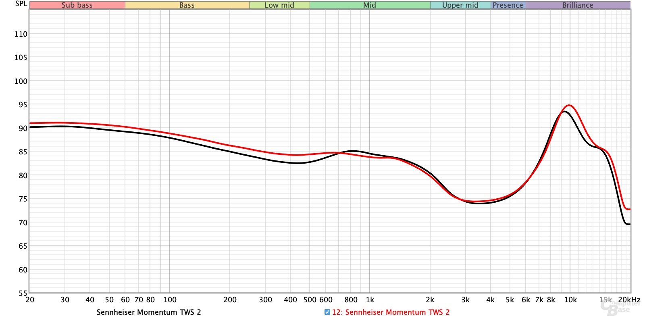Click the SPL axis label
This screenshot has height=320, width=645.
coord(21,4)
